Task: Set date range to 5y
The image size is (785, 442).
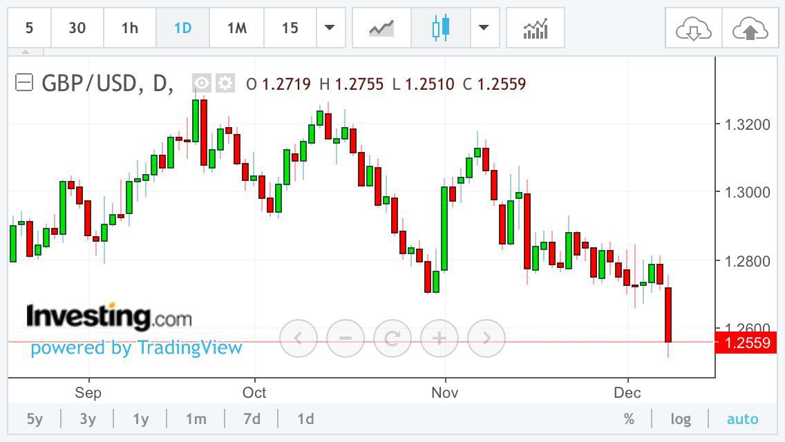Action: coord(35,419)
